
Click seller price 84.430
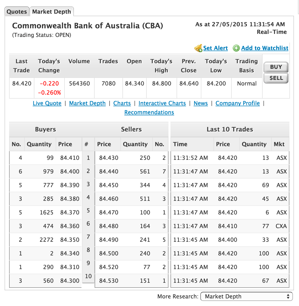point(109,158)
